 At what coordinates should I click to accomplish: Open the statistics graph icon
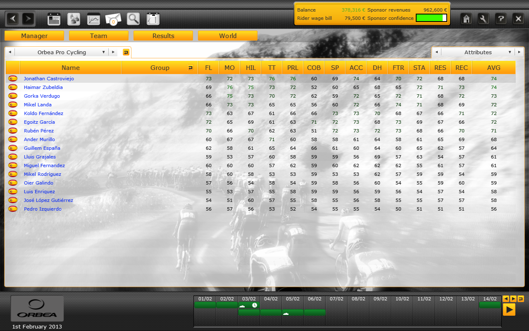[94, 19]
